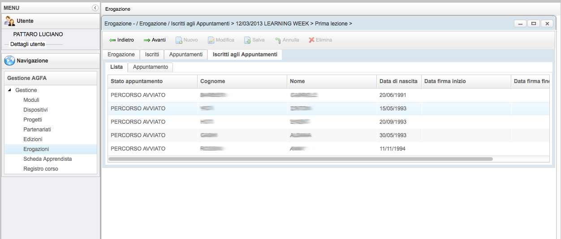Open Scheda Apprendista in navigation tree
Screen dimensions: 561x239
coord(47,159)
